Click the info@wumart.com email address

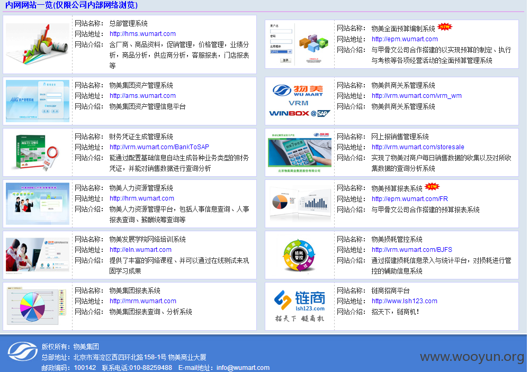[x=243, y=368]
